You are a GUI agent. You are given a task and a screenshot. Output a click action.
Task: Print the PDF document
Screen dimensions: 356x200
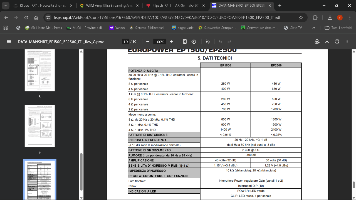tap(337, 42)
